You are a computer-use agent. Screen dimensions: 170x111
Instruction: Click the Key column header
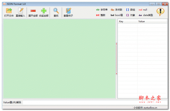127,21
